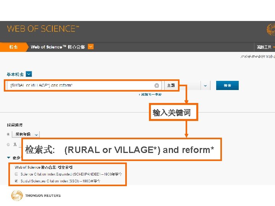Open the Web of Science 核心合集 database dropdown
Viewport: 275px width, 206px height.
[91, 47]
